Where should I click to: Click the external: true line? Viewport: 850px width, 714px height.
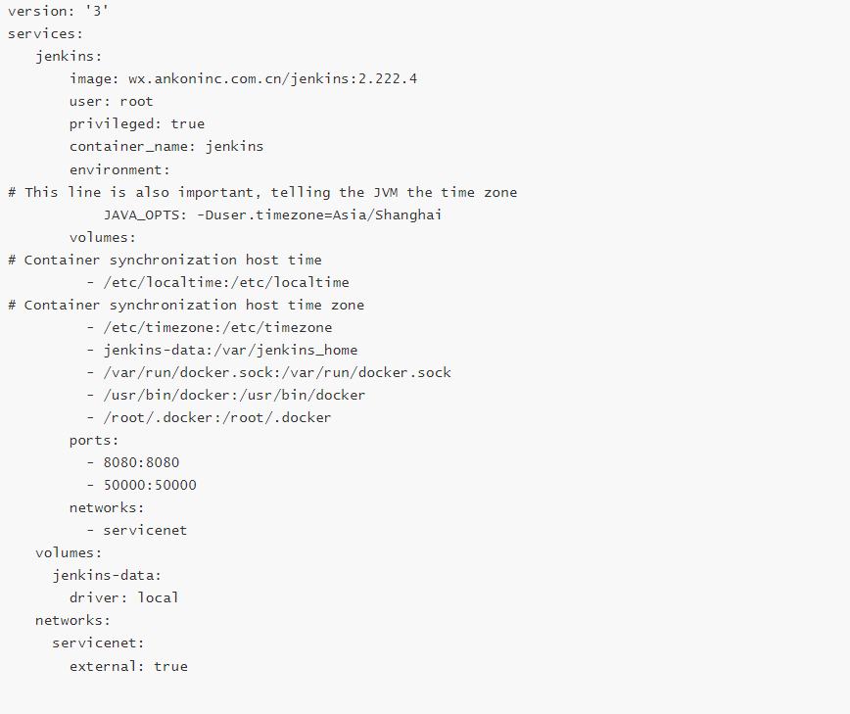(x=127, y=666)
